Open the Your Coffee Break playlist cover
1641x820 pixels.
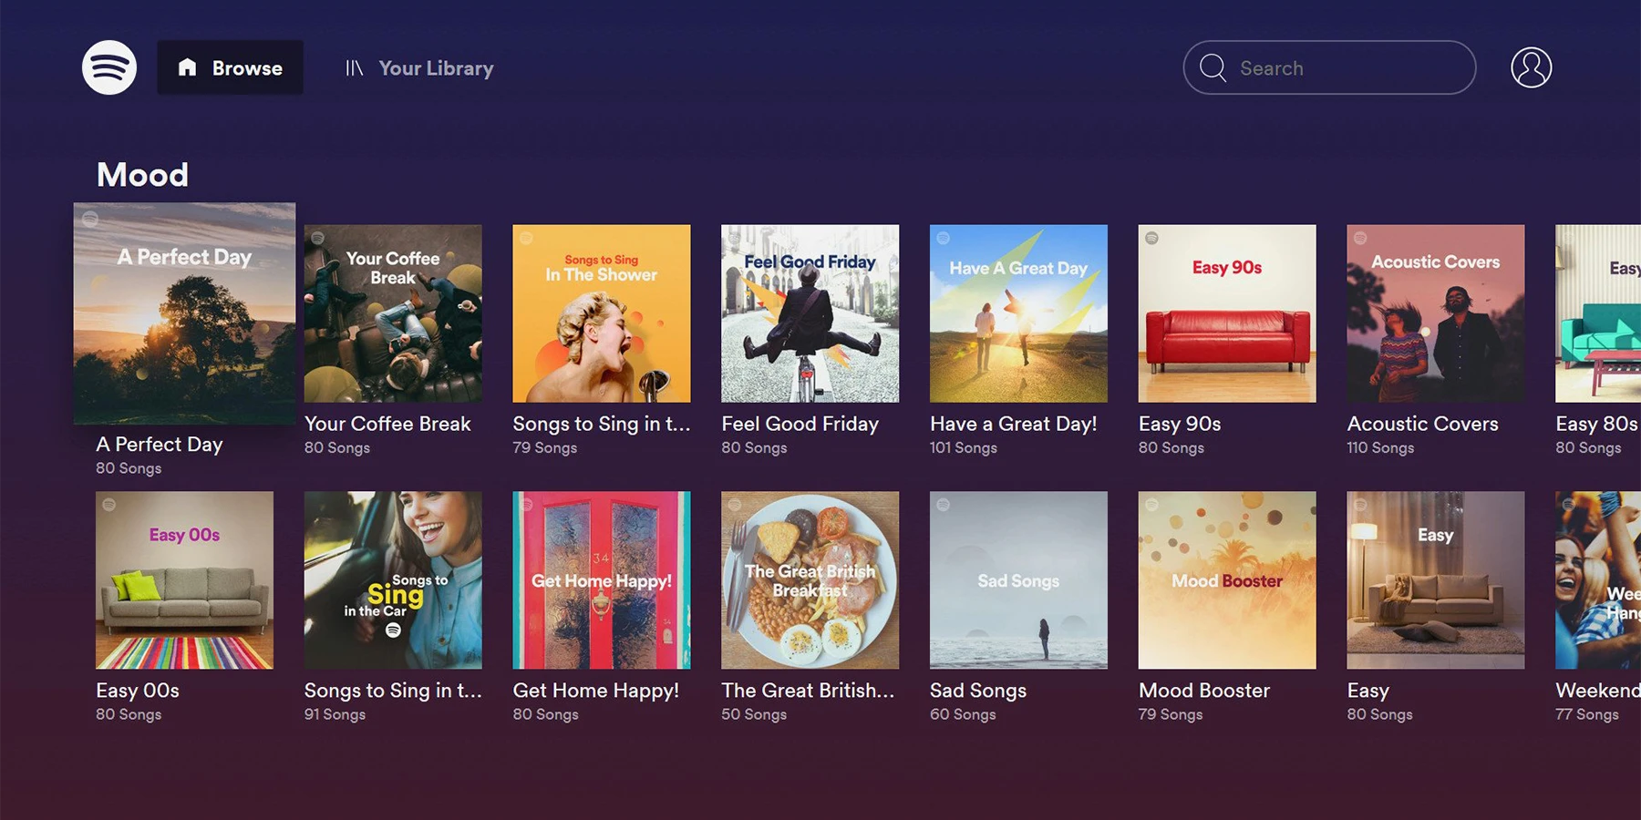pos(393,313)
